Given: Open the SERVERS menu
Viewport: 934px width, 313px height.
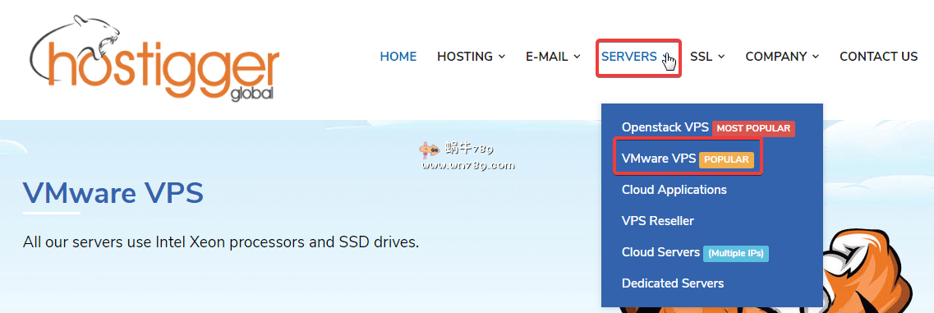Looking at the screenshot, I should [629, 57].
